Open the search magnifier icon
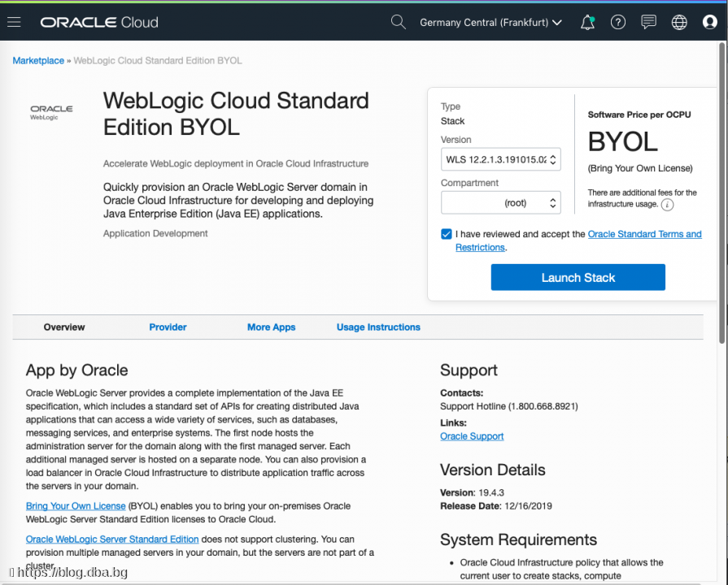The height and width of the screenshot is (585, 728). point(398,22)
